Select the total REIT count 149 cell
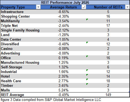Screen dimensions: 130x102 [108, 95]
